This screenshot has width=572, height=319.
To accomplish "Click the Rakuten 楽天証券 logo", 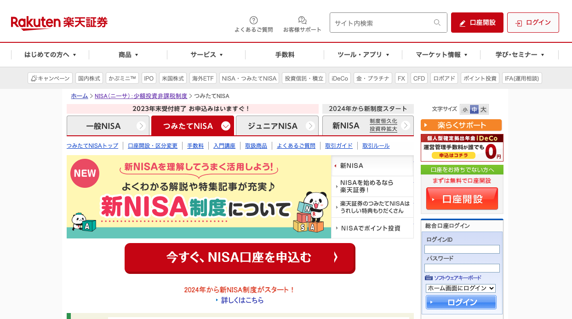I will coord(59,23).
